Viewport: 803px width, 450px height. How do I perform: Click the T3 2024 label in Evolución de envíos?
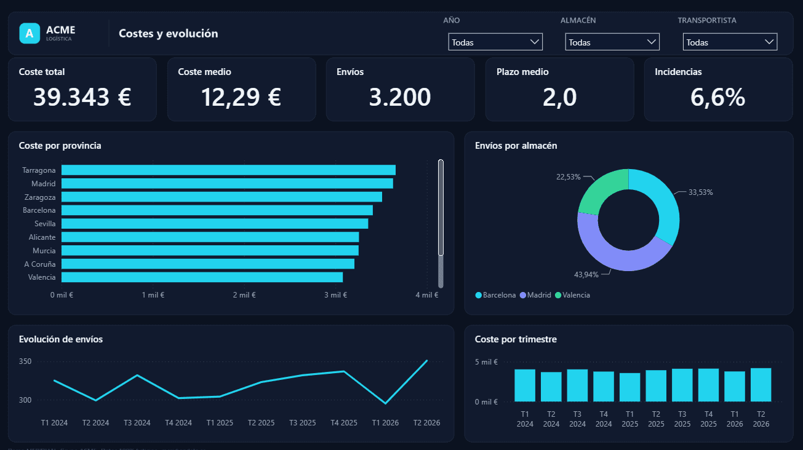coord(137,423)
